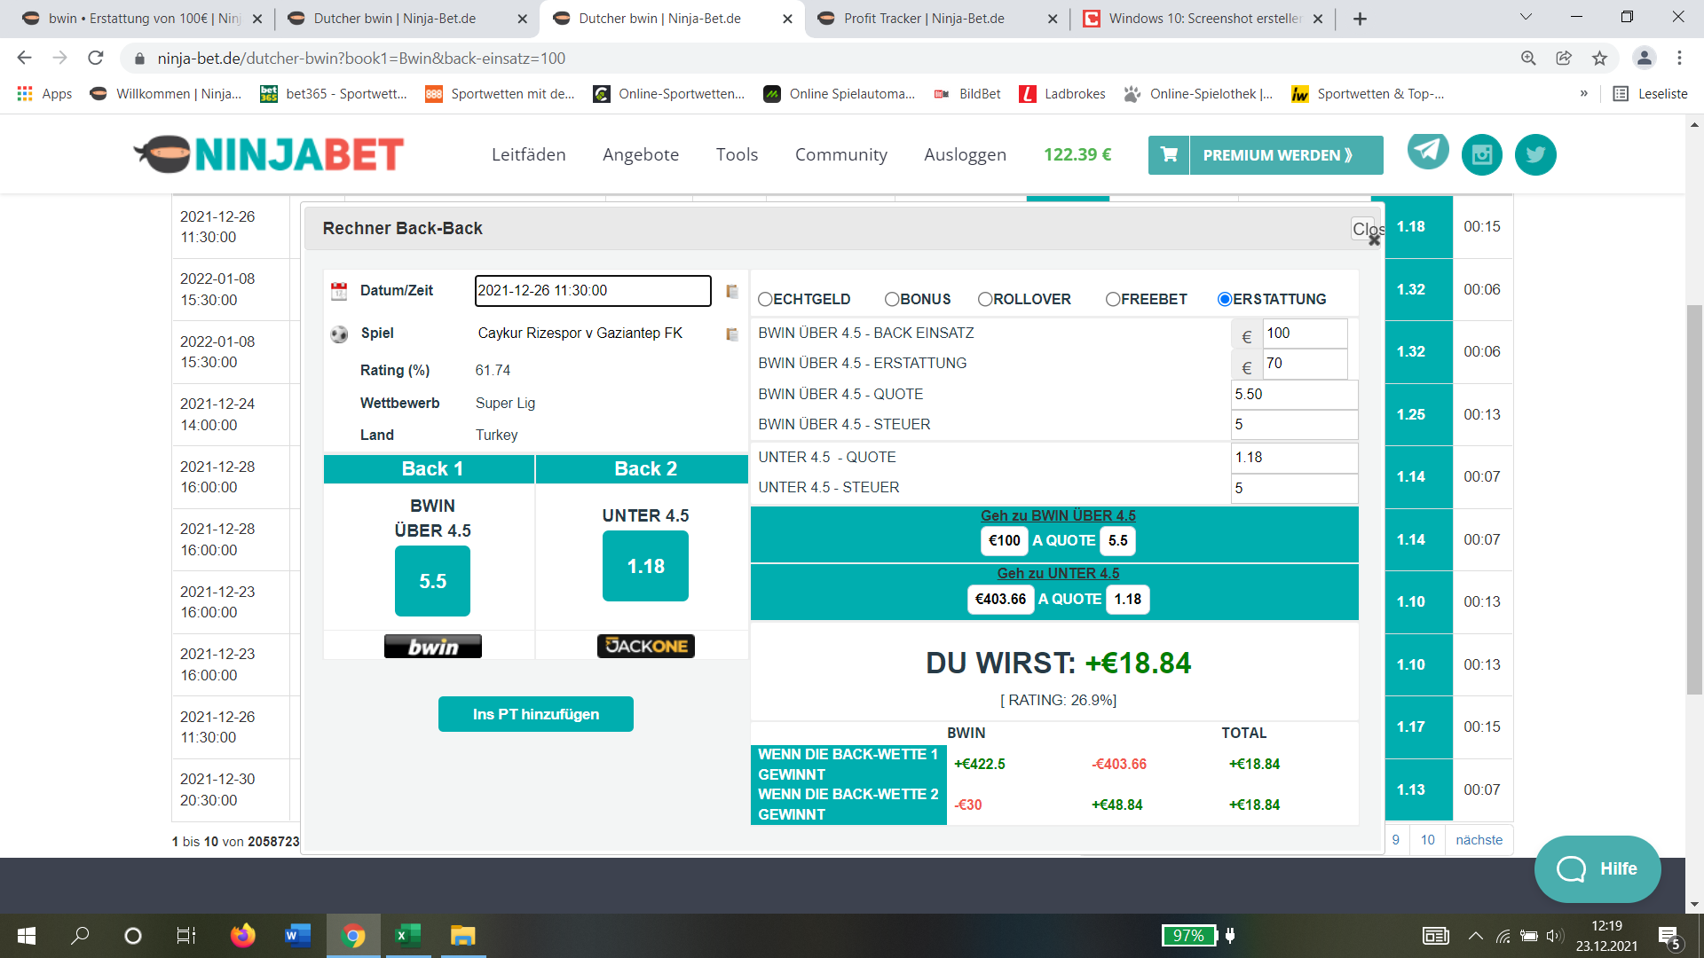This screenshot has height=958, width=1704.
Task: Edit the BWIN ÜBER 4.5 Quote field
Action: pos(1295,395)
